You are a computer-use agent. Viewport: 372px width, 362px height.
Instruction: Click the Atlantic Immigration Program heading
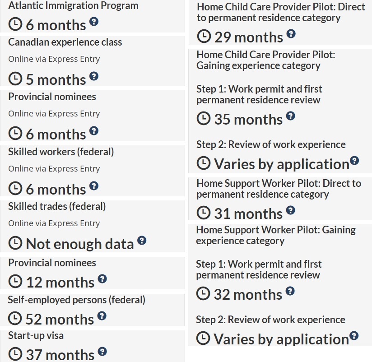tap(73, 6)
